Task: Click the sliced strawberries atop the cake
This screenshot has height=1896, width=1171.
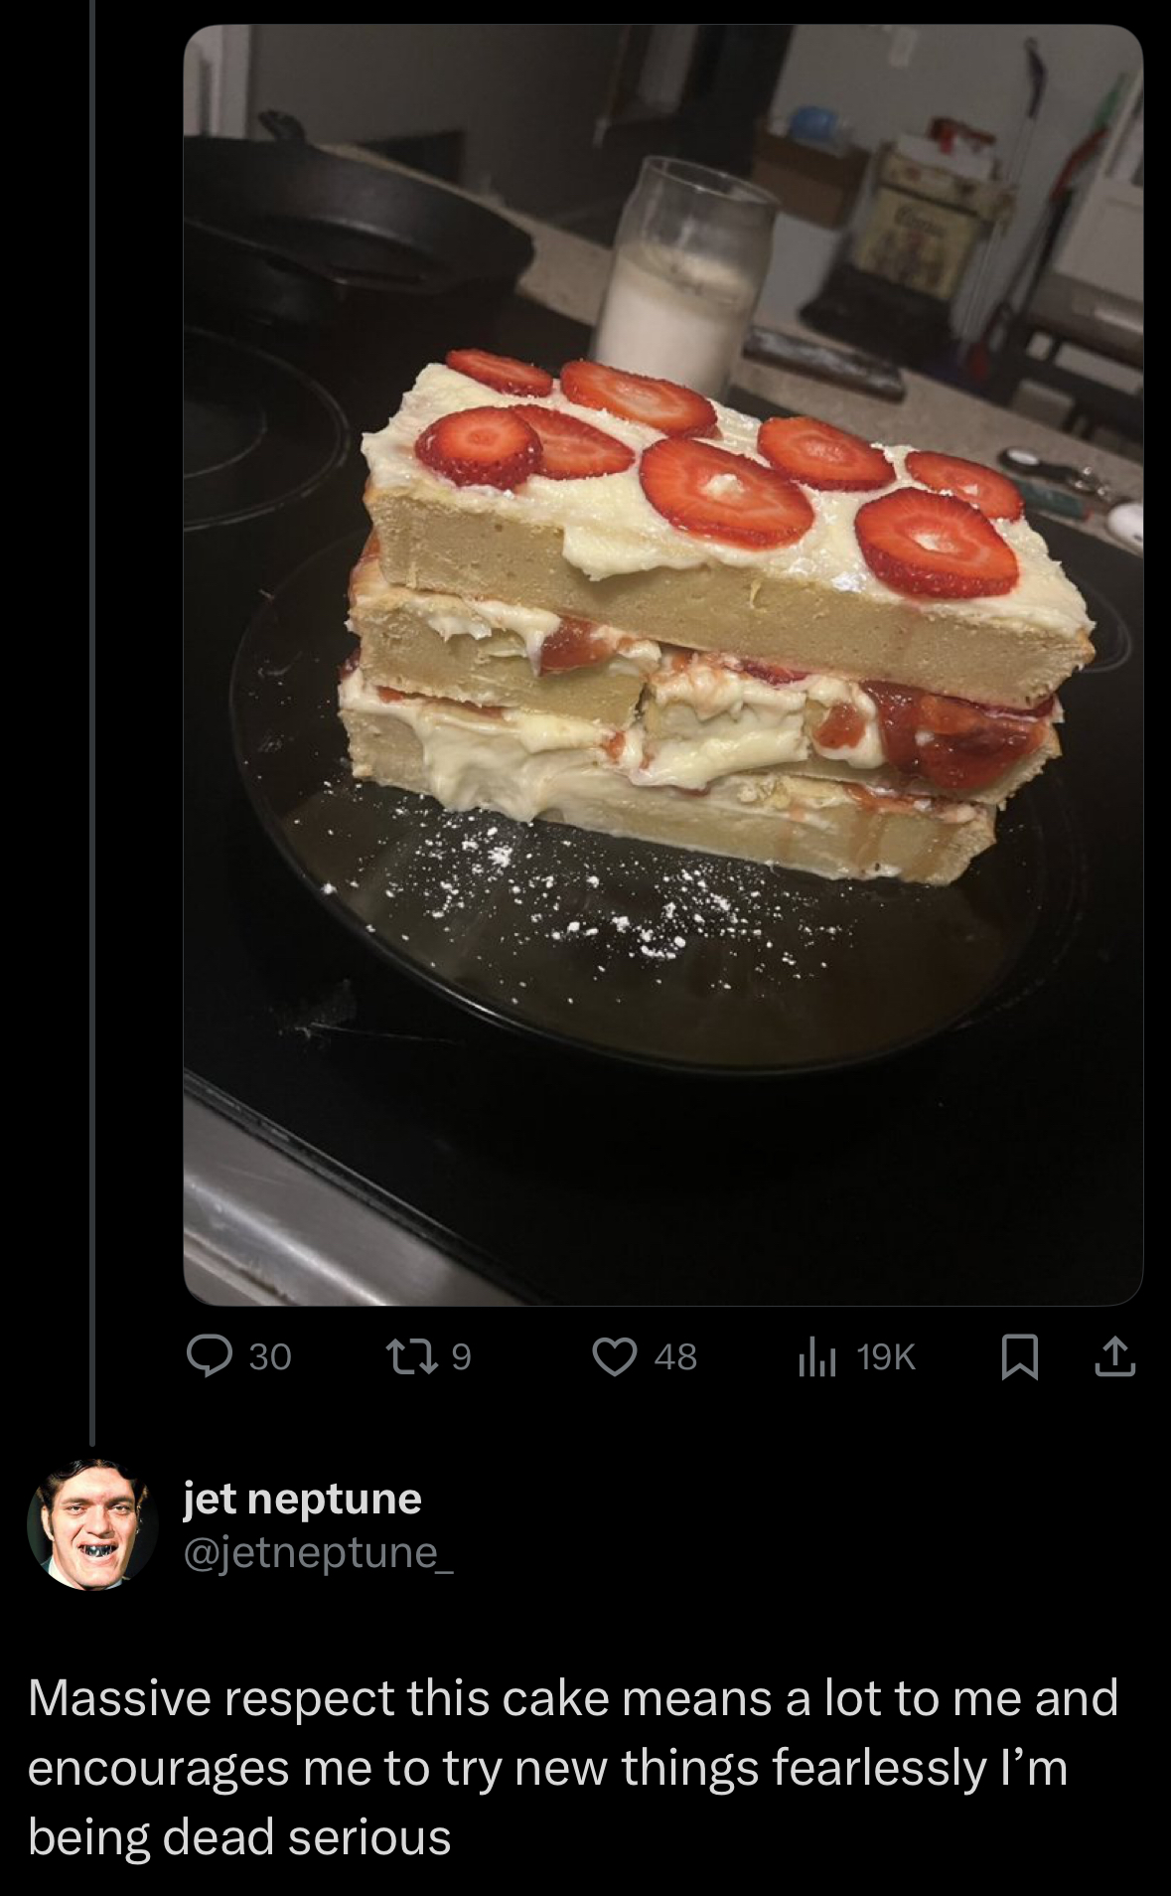Action: [x=725, y=494]
